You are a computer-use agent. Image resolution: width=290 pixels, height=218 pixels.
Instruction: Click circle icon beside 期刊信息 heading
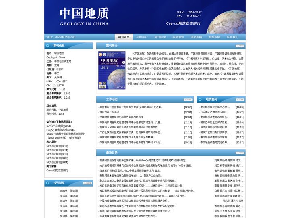click(48, 46)
